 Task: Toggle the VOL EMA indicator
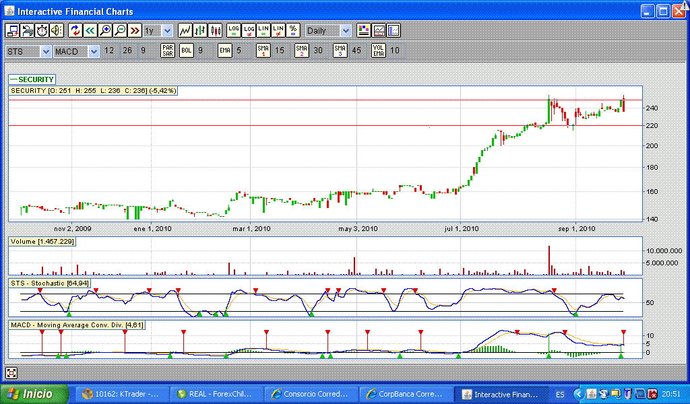click(x=379, y=50)
